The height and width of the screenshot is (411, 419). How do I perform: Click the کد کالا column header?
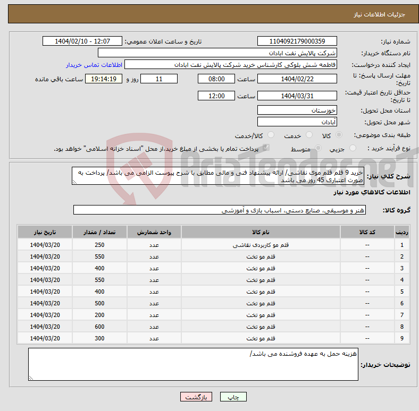(367, 232)
